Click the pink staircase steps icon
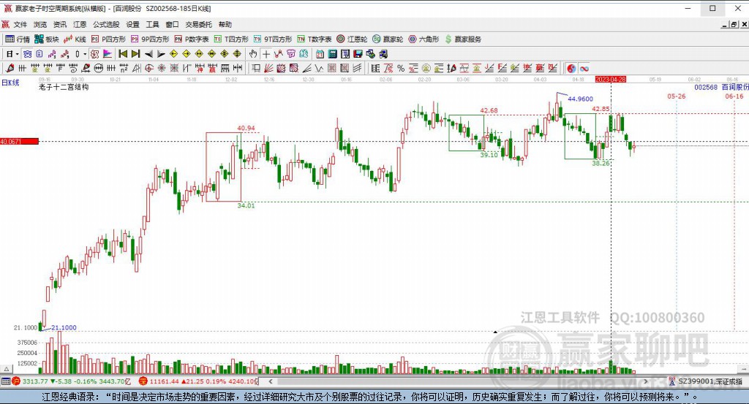This screenshot has width=749, height=404. tap(52, 54)
